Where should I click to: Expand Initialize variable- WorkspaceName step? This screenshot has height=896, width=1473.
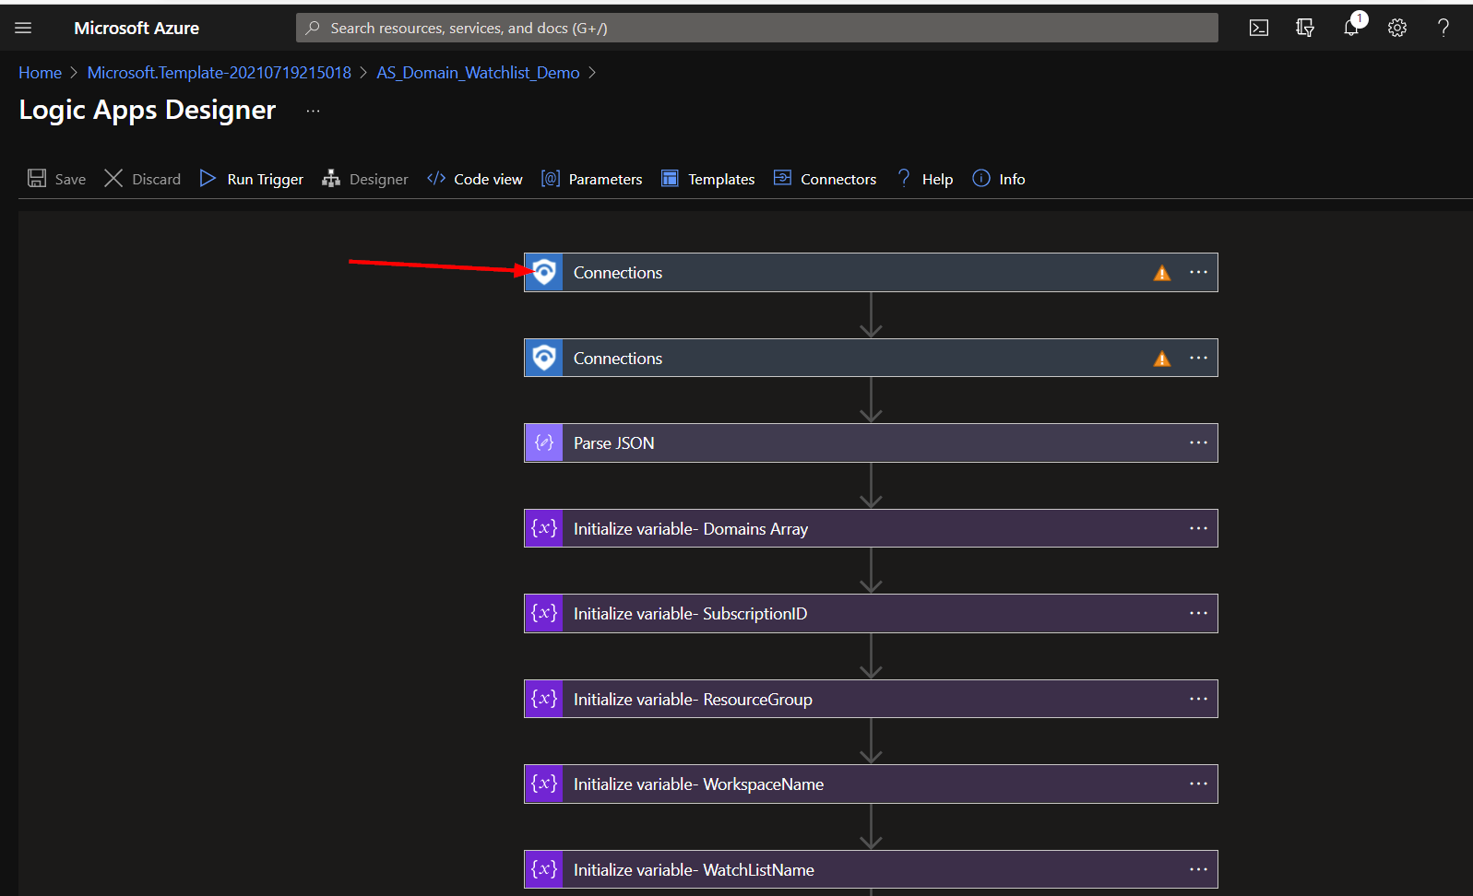tap(871, 784)
